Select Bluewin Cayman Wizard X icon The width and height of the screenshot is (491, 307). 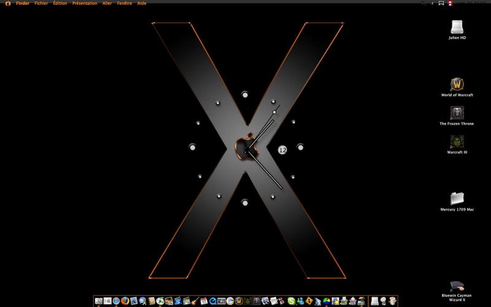tap(457, 286)
